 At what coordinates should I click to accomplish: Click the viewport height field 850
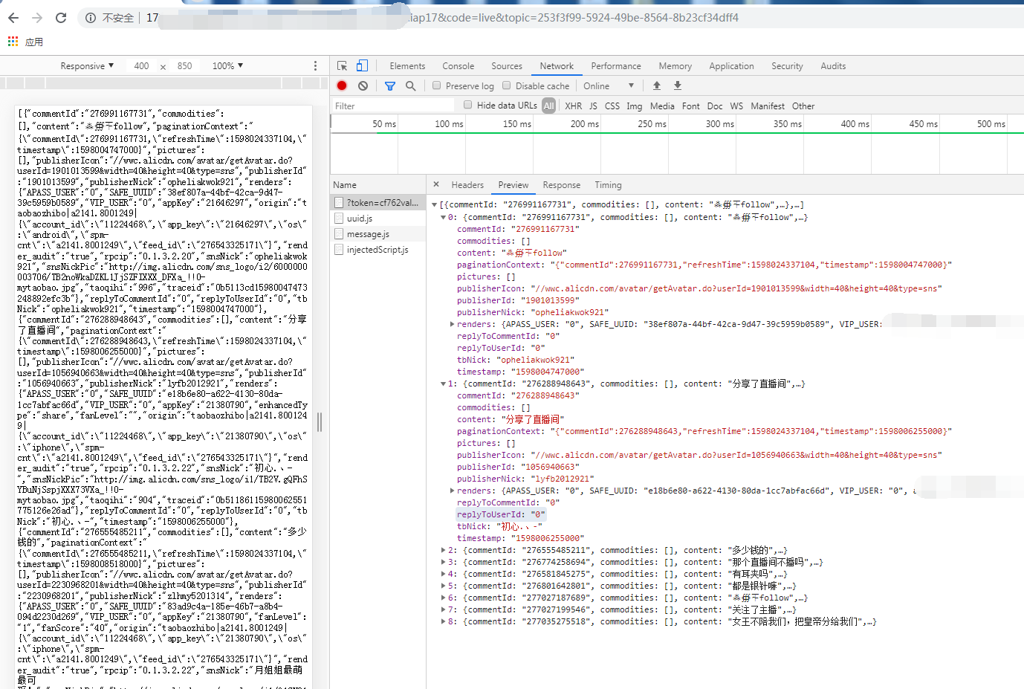click(184, 66)
